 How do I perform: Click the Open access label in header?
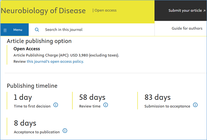pos(105,10)
